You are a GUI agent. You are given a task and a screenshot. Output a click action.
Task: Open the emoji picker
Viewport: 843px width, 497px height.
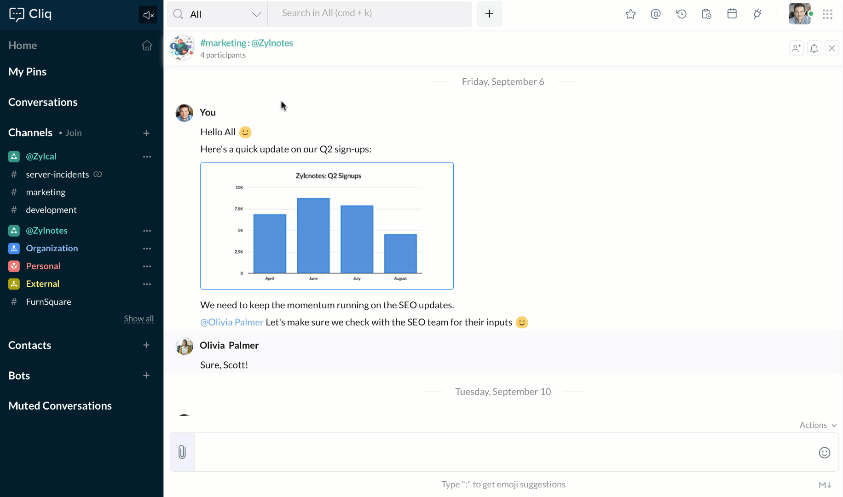point(825,453)
